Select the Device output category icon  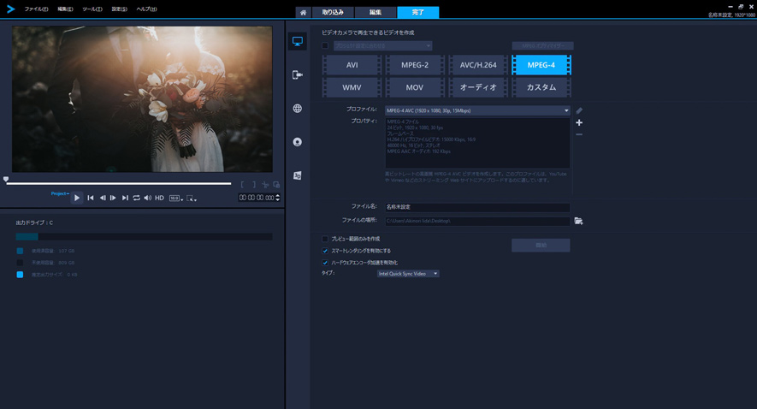[x=298, y=74]
